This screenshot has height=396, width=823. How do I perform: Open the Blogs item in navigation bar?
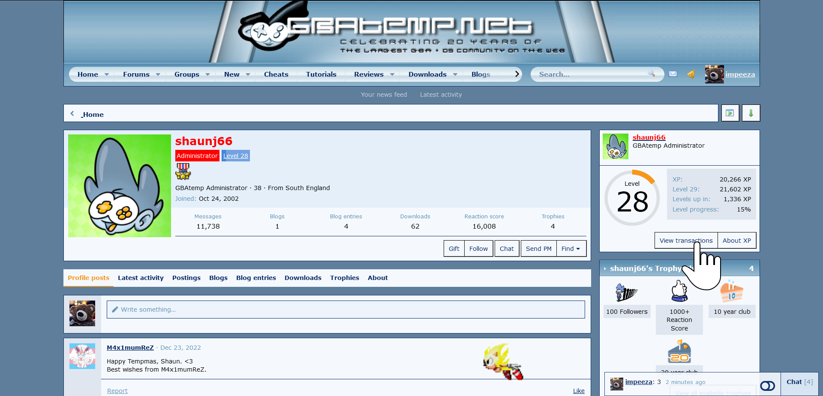pyautogui.click(x=481, y=74)
